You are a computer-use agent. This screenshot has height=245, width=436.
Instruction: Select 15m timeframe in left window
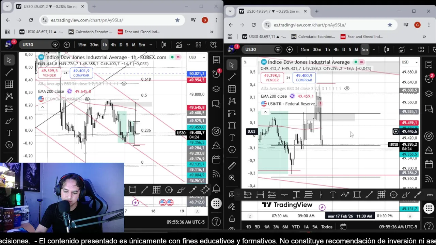(82, 45)
